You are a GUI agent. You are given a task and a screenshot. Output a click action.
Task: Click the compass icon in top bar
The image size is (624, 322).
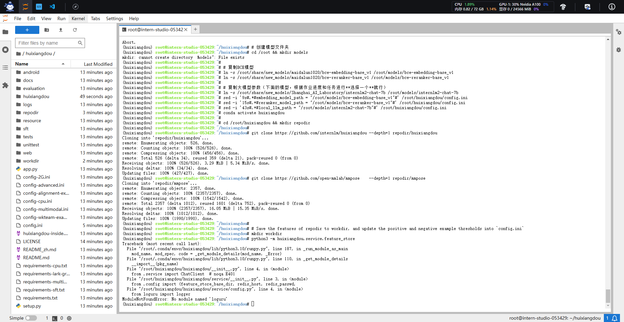click(76, 7)
